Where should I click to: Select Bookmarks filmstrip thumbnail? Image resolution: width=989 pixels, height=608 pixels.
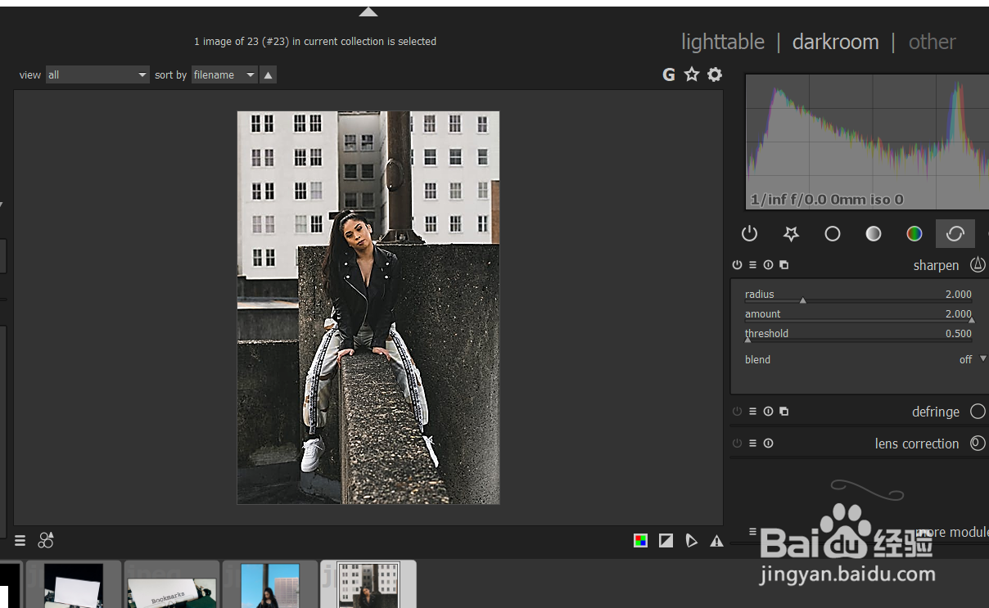pyautogui.click(x=172, y=584)
